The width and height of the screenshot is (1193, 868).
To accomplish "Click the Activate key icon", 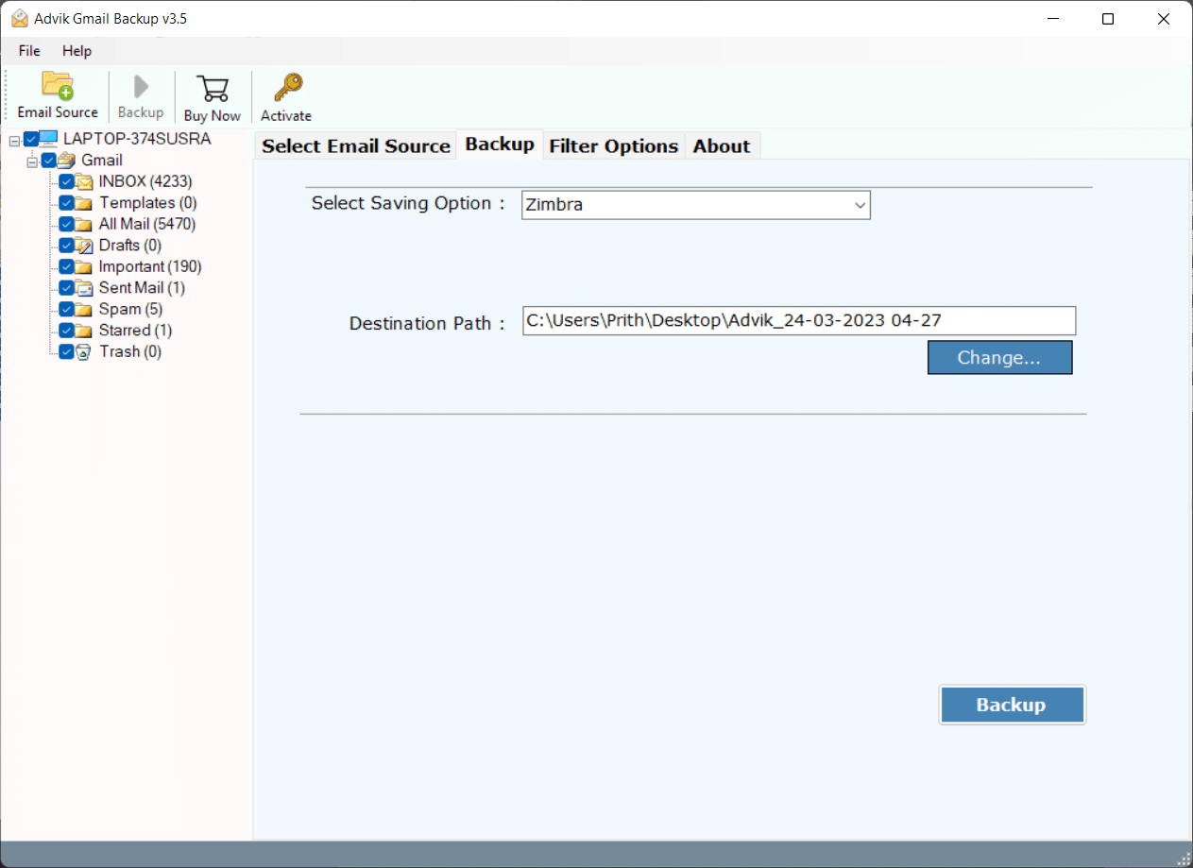I will click(x=287, y=88).
